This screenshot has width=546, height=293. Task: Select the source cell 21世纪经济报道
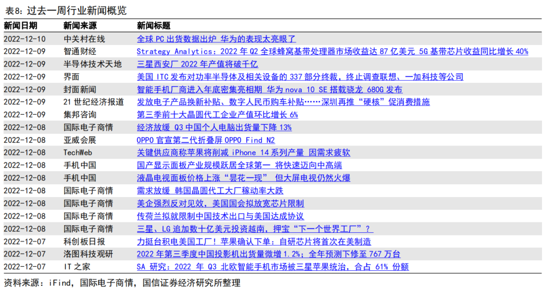pos(94,102)
